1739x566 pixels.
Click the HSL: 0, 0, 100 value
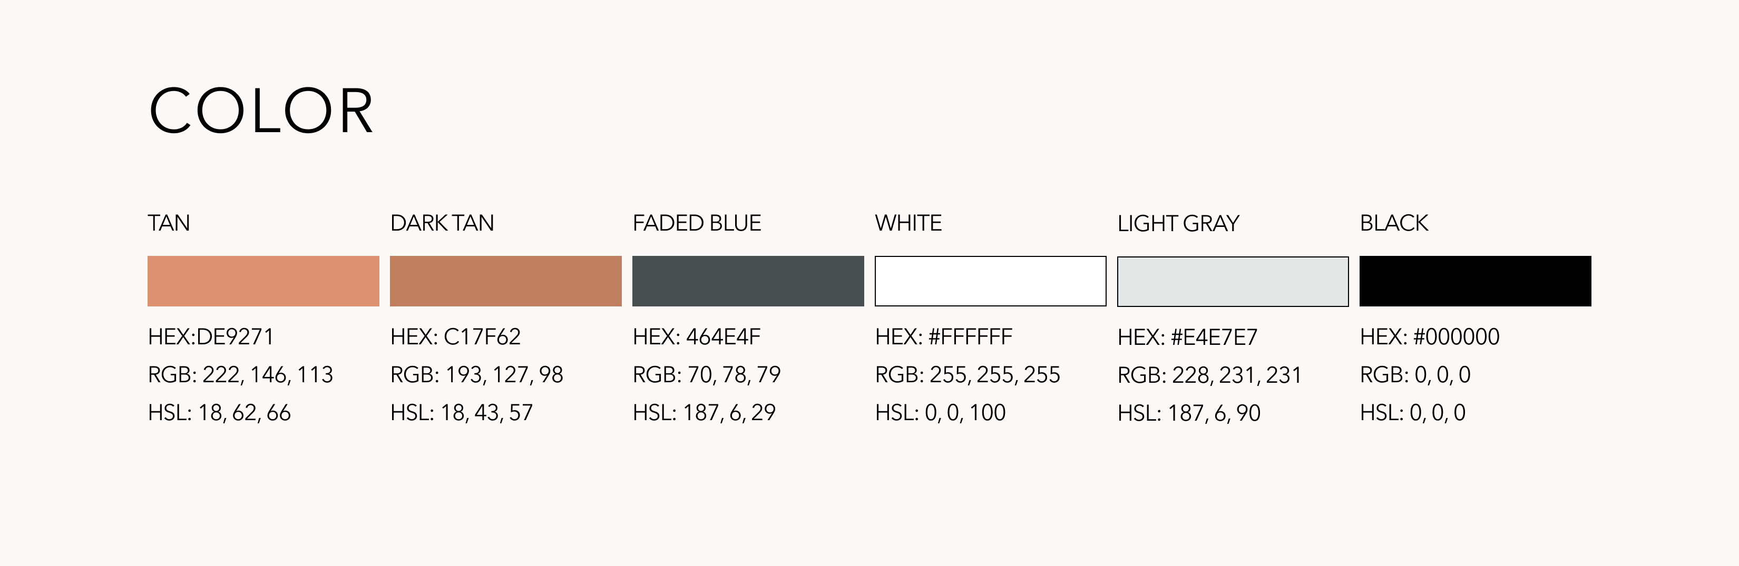(x=941, y=412)
